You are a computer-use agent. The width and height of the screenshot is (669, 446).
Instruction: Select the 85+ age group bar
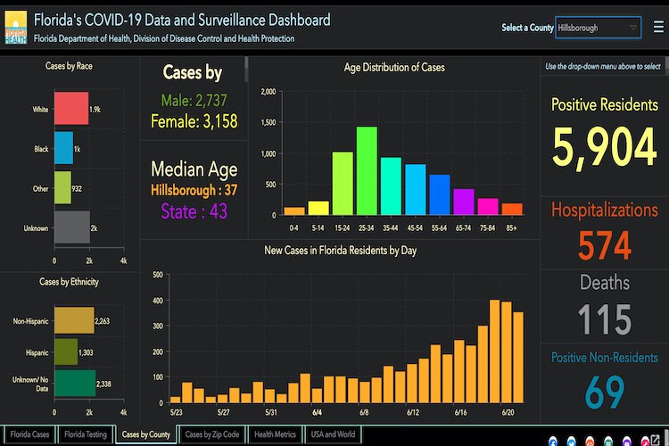coord(512,209)
